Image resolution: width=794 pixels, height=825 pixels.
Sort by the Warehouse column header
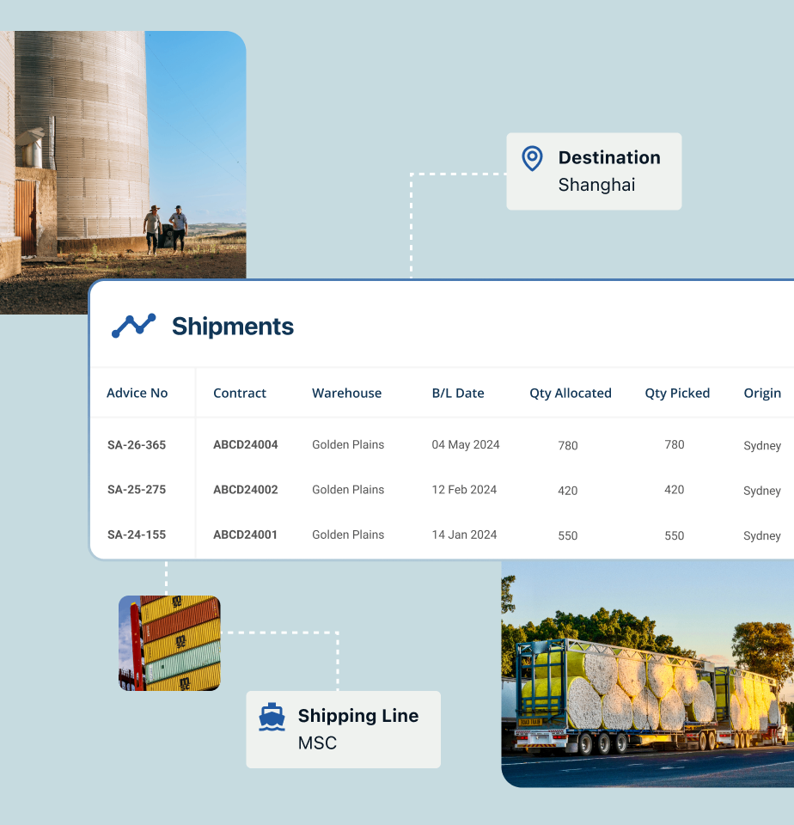click(x=347, y=393)
